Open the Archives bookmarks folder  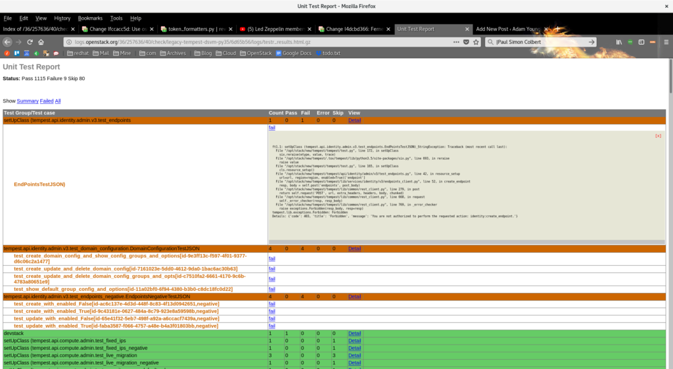click(173, 54)
